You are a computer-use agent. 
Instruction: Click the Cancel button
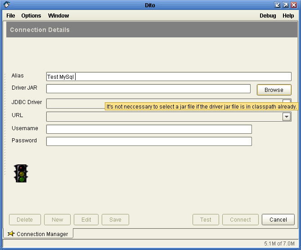[278, 220]
